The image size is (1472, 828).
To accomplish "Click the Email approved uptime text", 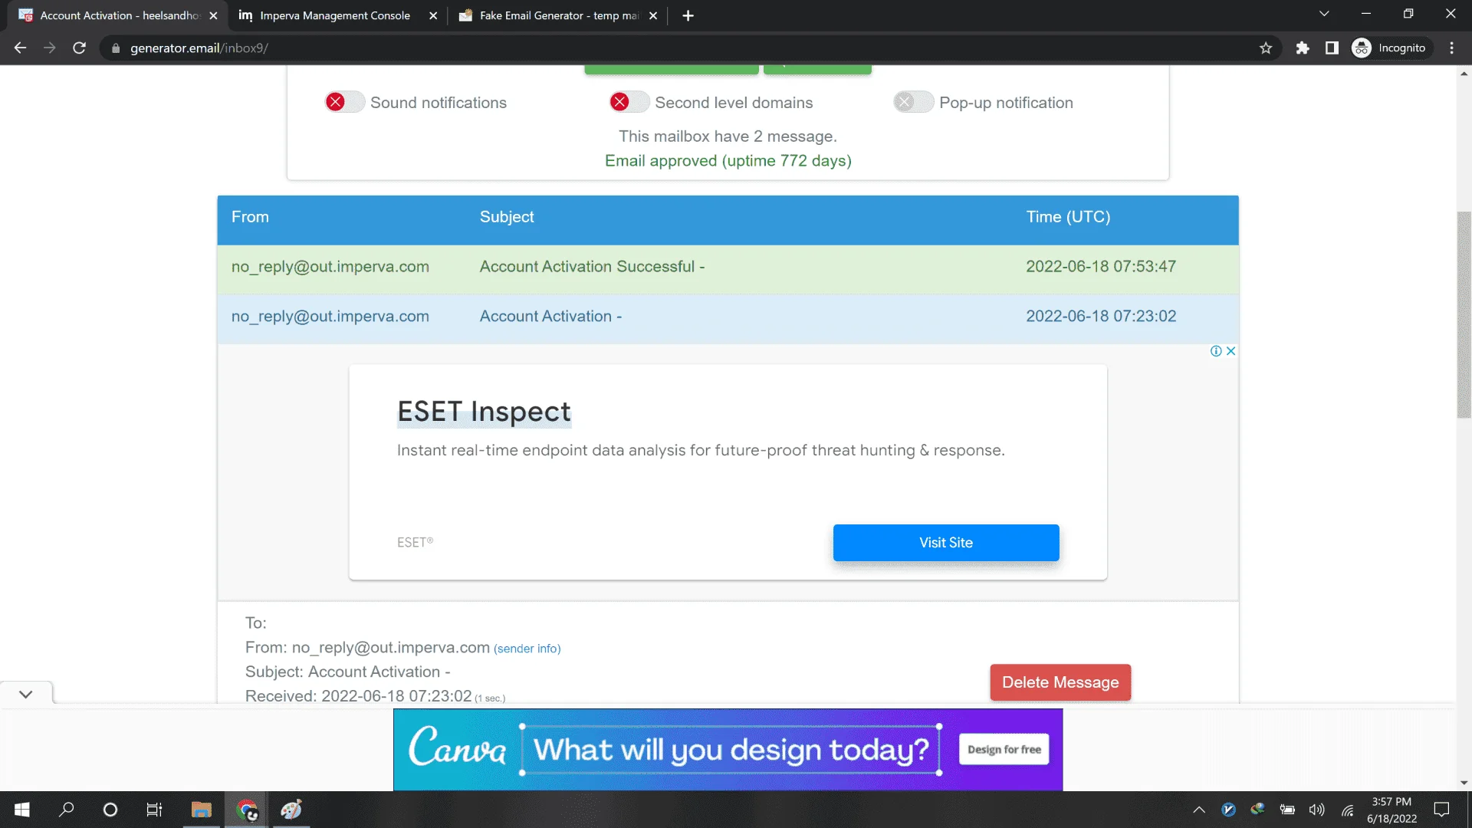I will [728, 161].
